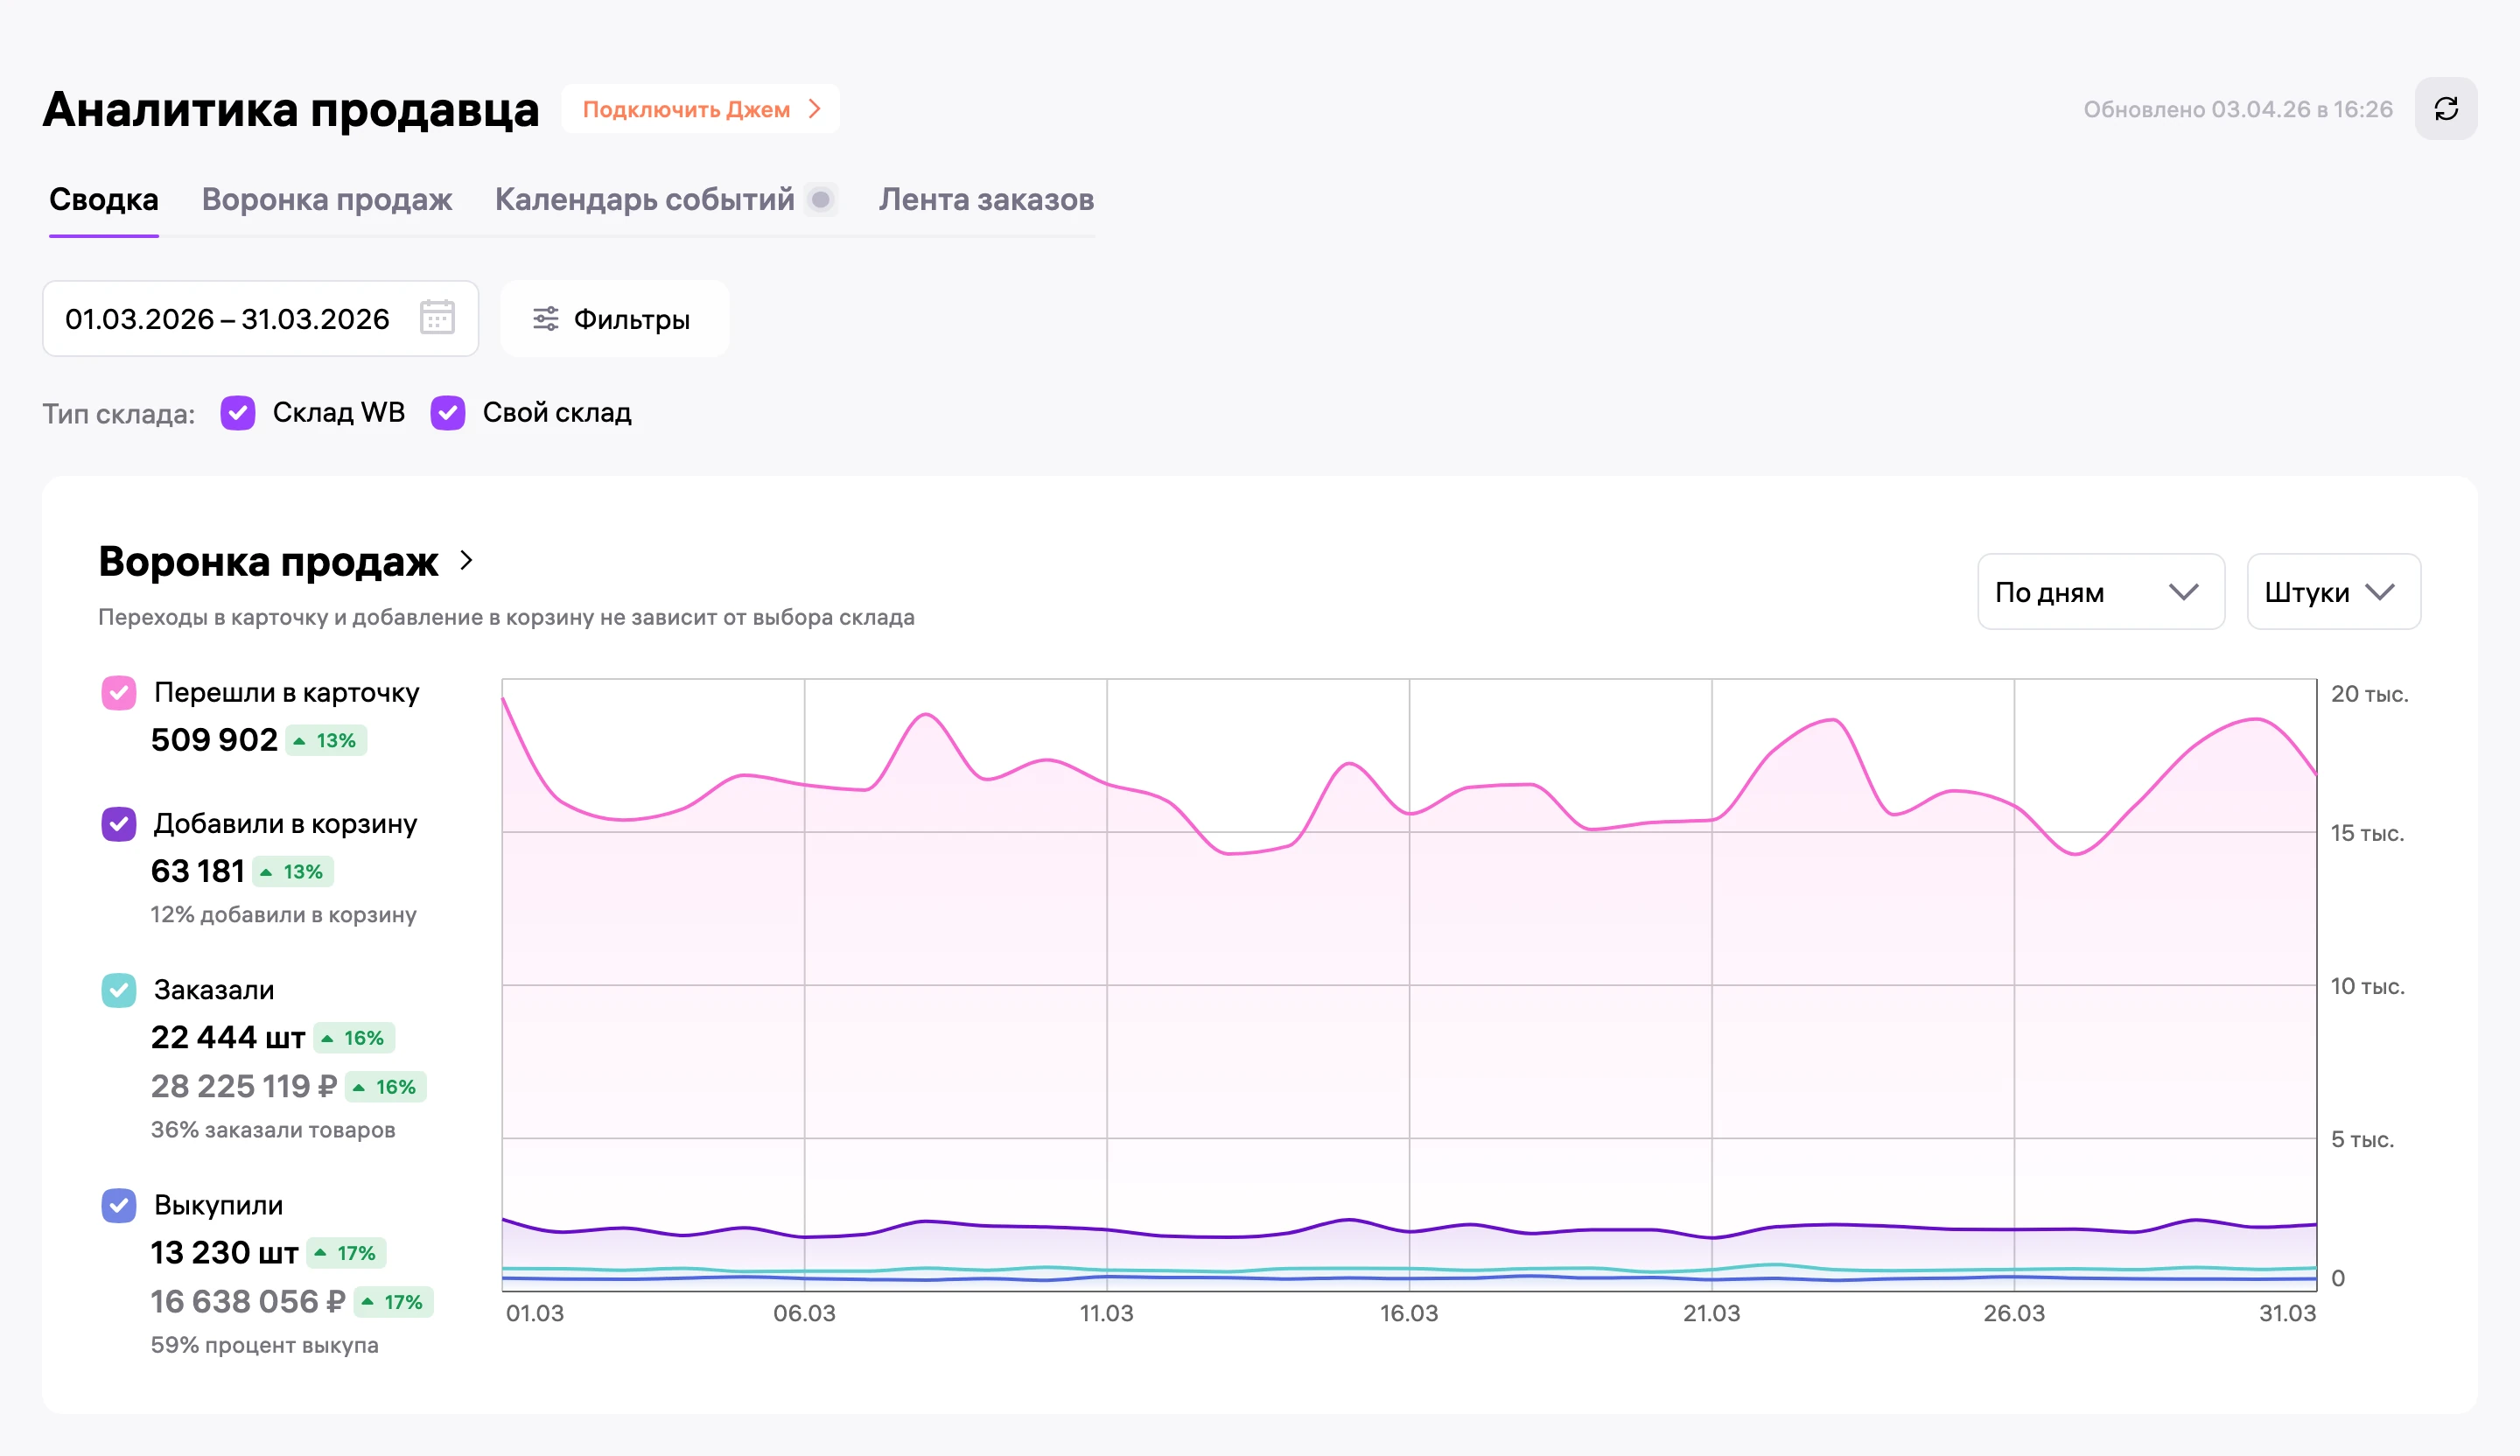Hide the Перешли в карточку series

click(119, 693)
